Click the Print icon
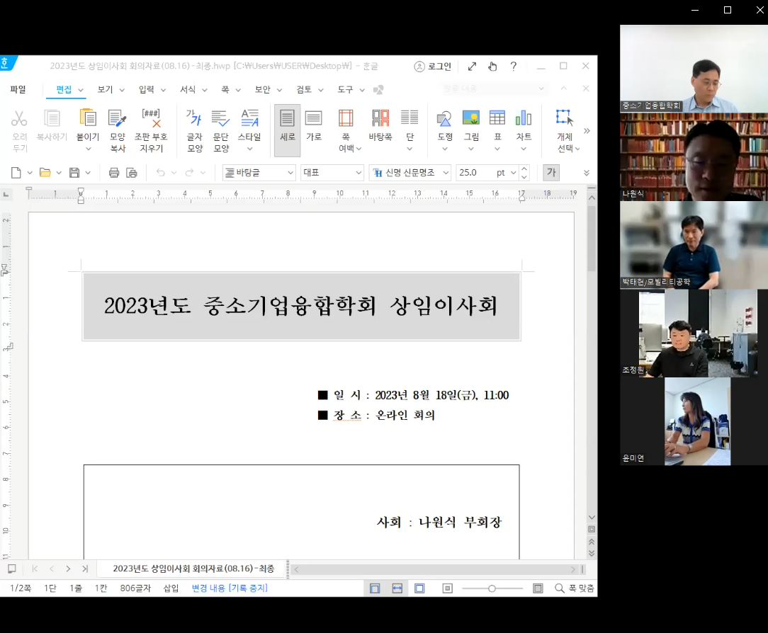This screenshot has height=633, width=768. click(x=114, y=172)
